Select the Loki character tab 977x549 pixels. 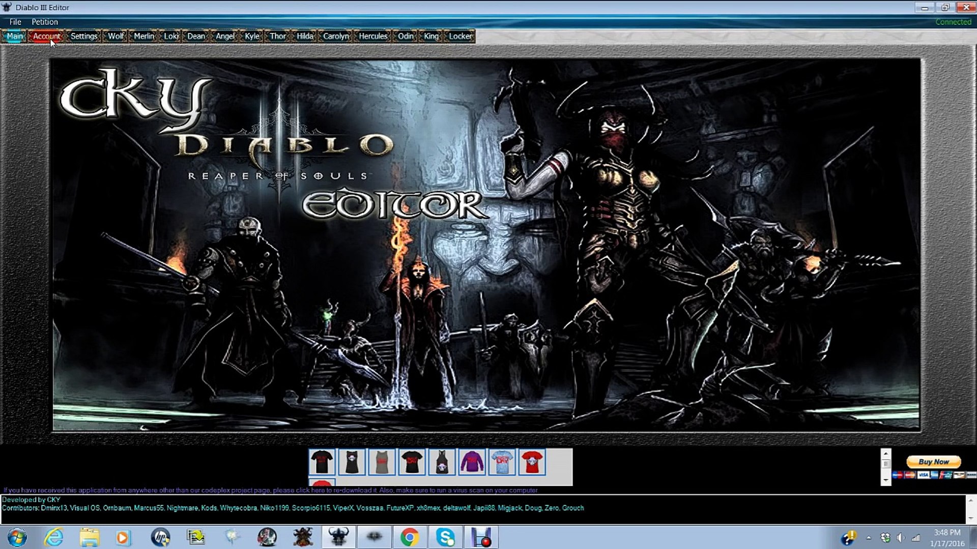pos(170,36)
